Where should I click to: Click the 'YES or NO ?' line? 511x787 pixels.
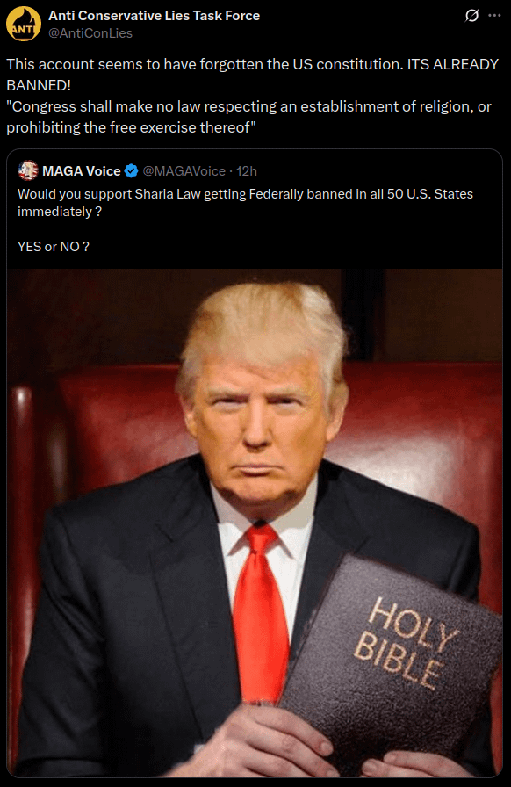pyautogui.click(x=54, y=247)
